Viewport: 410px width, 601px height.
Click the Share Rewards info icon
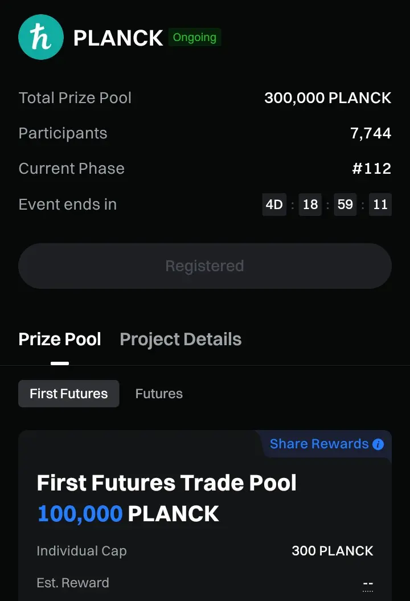tap(378, 444)
